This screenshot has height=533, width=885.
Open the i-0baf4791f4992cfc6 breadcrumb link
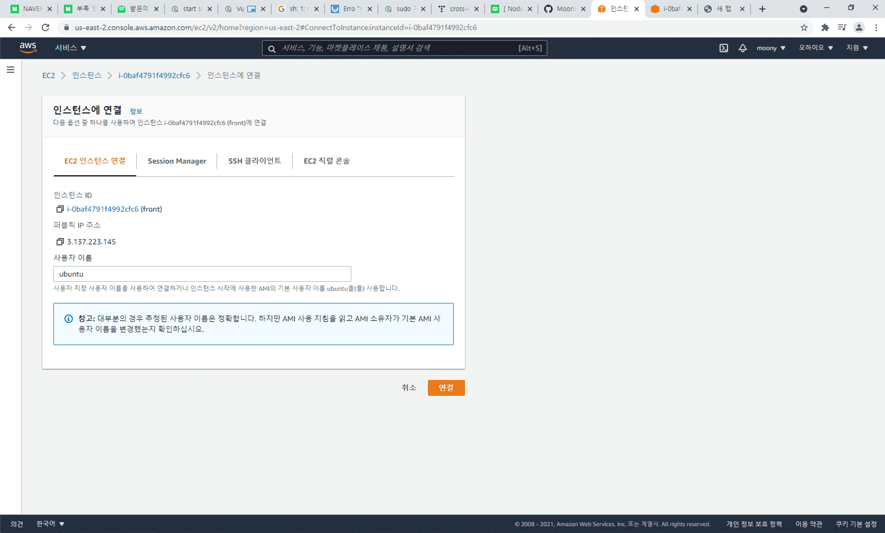point(154,75)
